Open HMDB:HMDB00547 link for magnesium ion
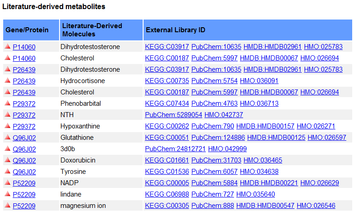The image size is (354, 212). 265,206
